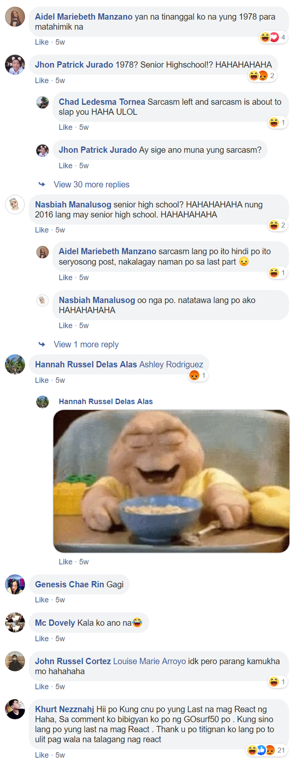Like Genesis Chae Rin's Gagi comment
Viewport: 304px width, 766px height.
pyautogui.click(x=42, y=600)
